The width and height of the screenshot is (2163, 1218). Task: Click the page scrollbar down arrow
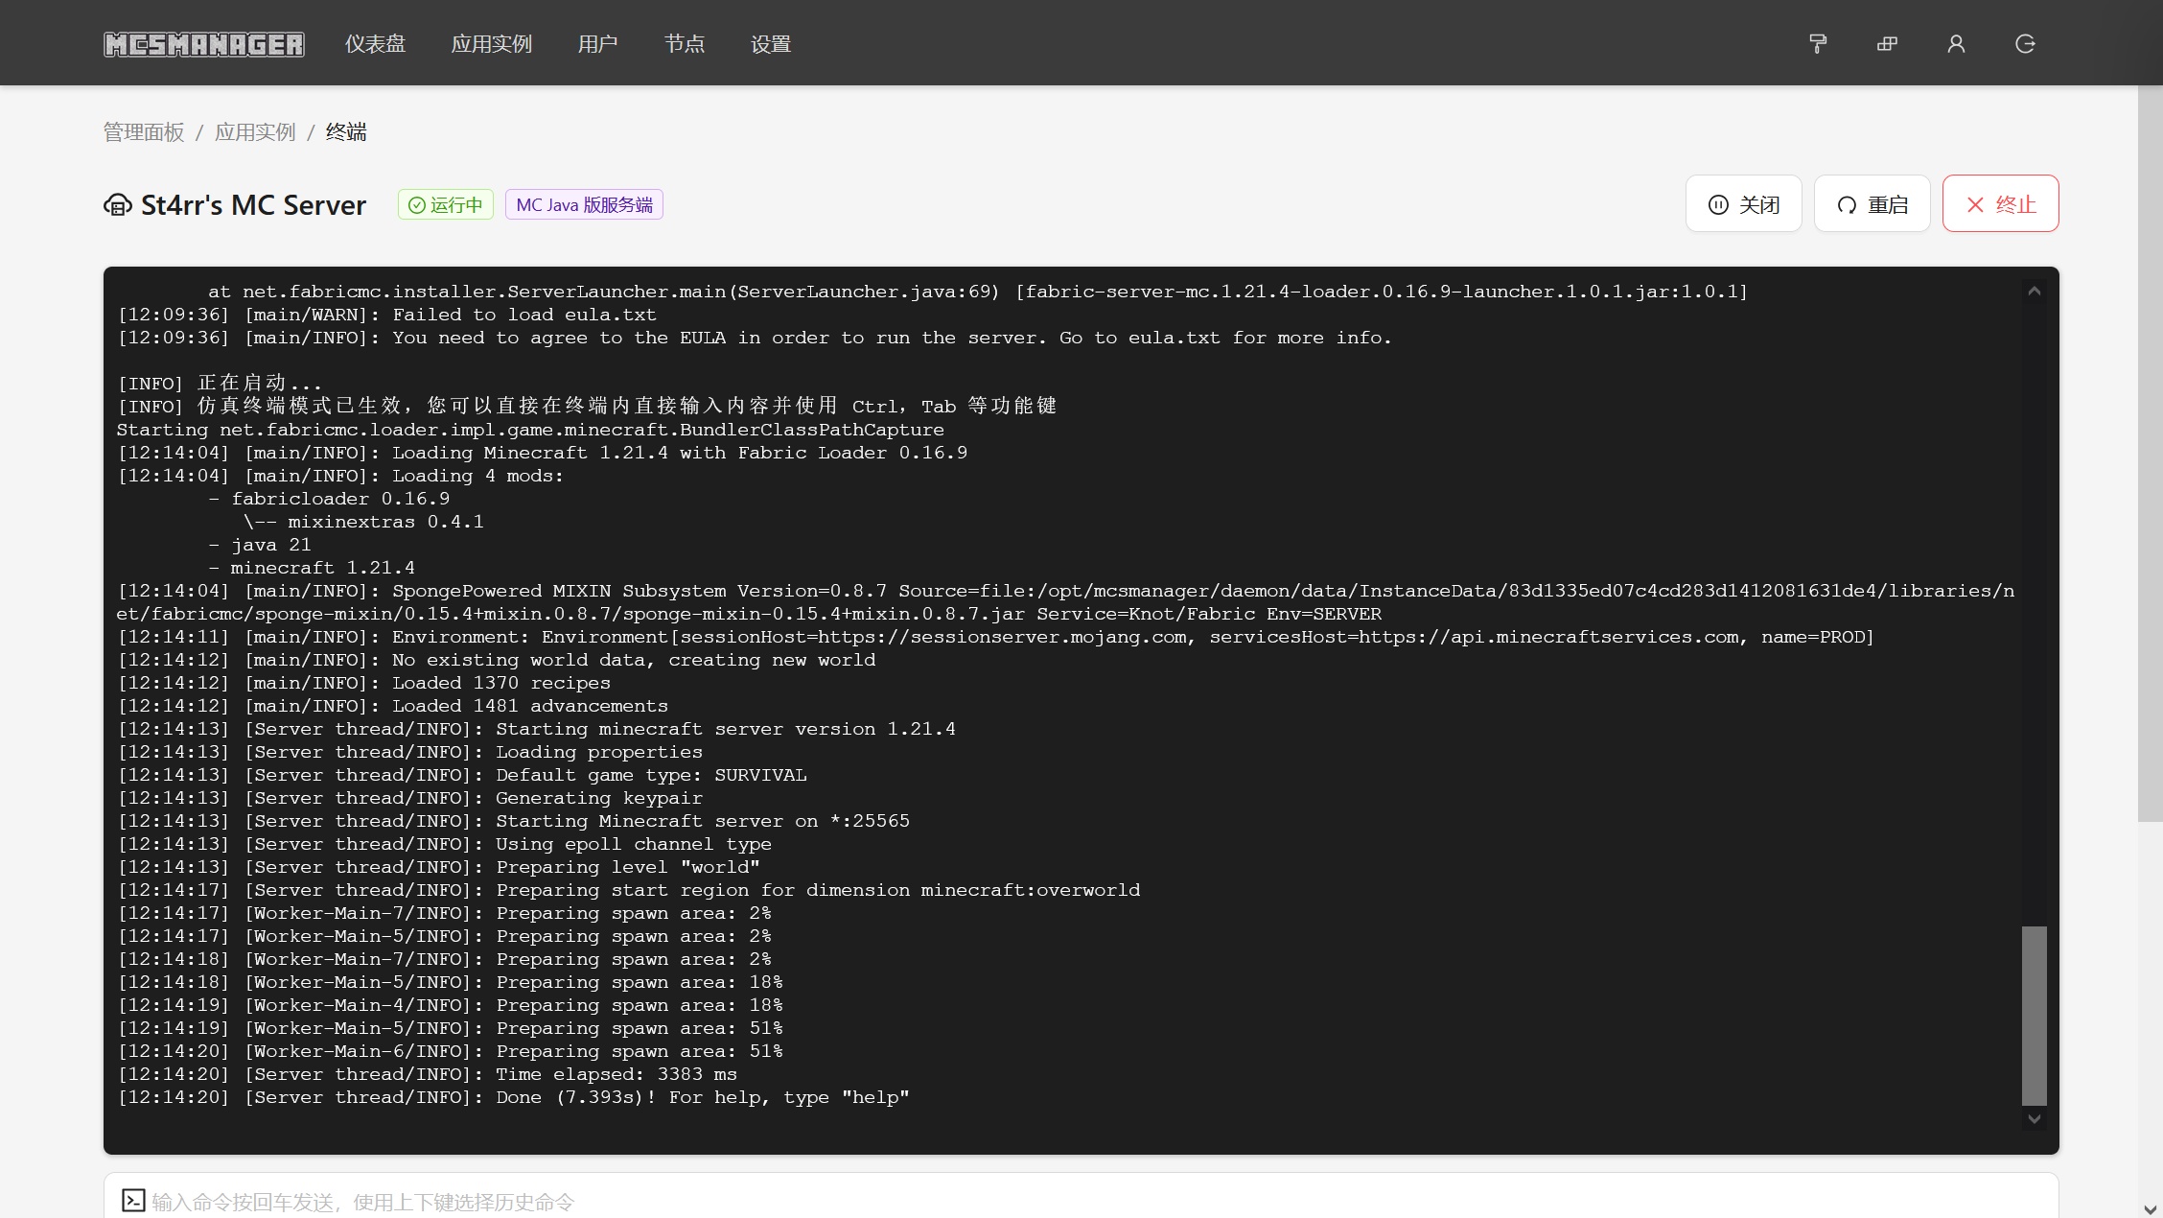click(2150, 1208)
